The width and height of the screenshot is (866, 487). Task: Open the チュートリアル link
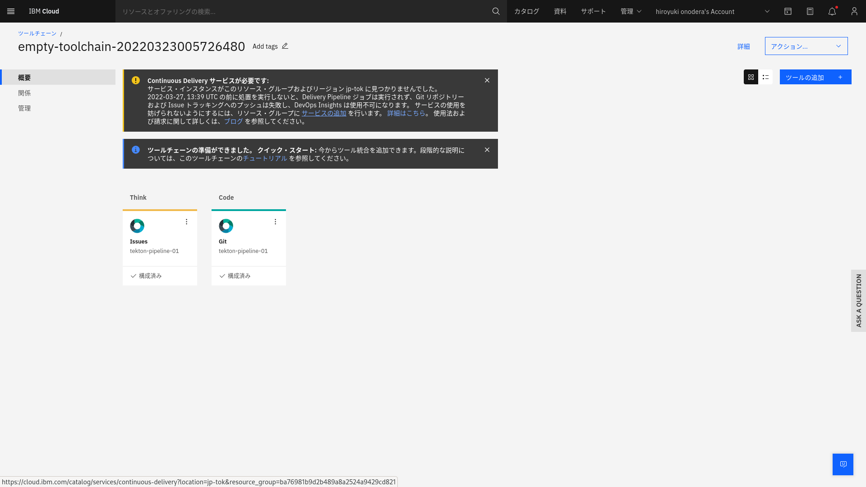click(265, 158)
